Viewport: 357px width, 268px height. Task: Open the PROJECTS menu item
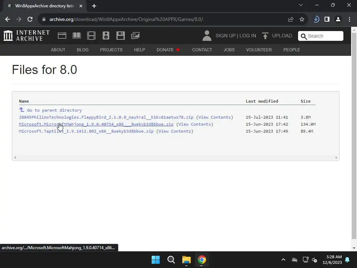(111, 50)
